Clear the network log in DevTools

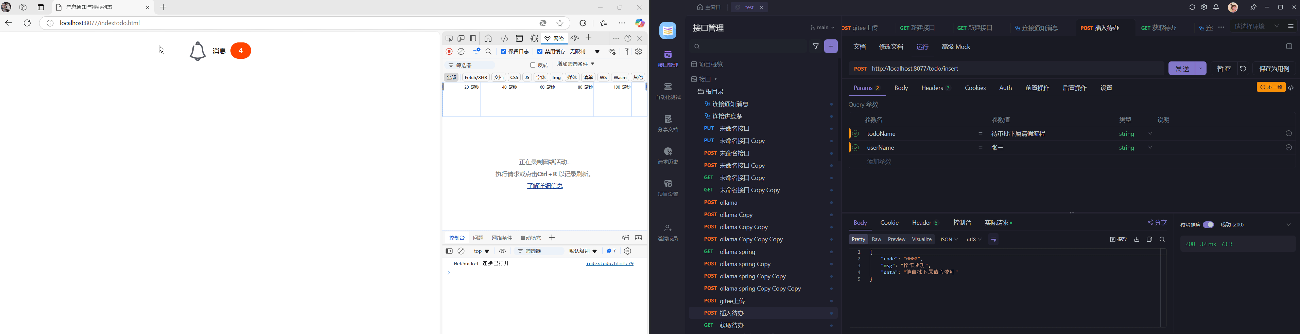461,51
